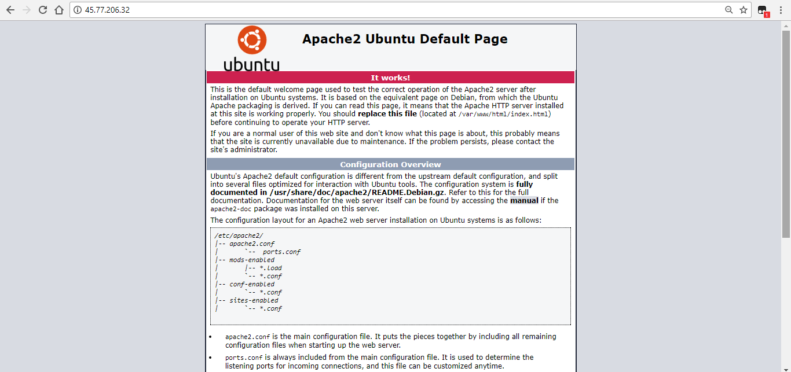Click the page's vertical scrollbar thumb
791x372 pixels.
(x=786, y=134)
